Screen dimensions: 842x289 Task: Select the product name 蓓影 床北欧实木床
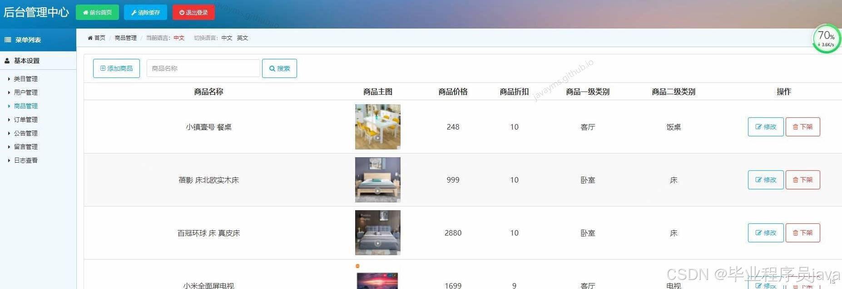tap(208, 180)
